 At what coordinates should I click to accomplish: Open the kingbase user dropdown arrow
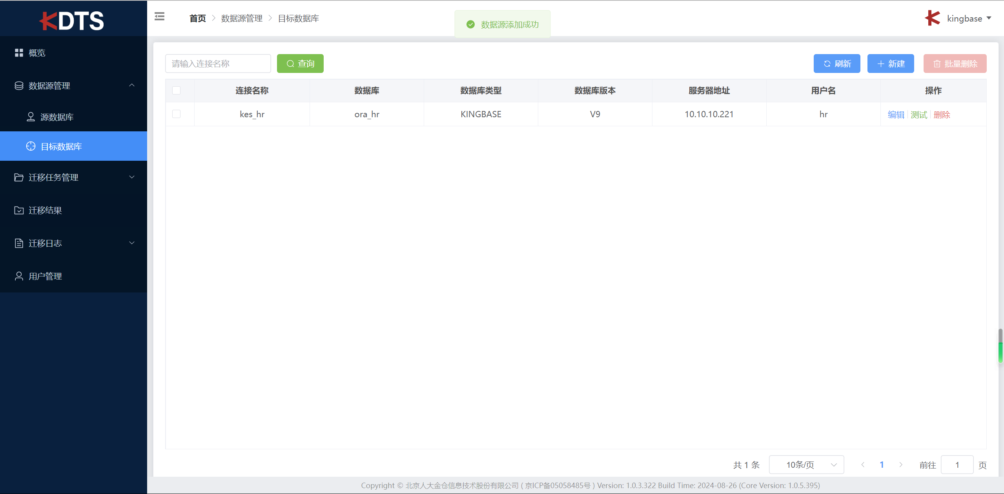[989, 18]
